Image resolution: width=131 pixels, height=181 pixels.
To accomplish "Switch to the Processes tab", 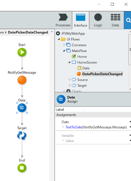I will pos(63,20).
